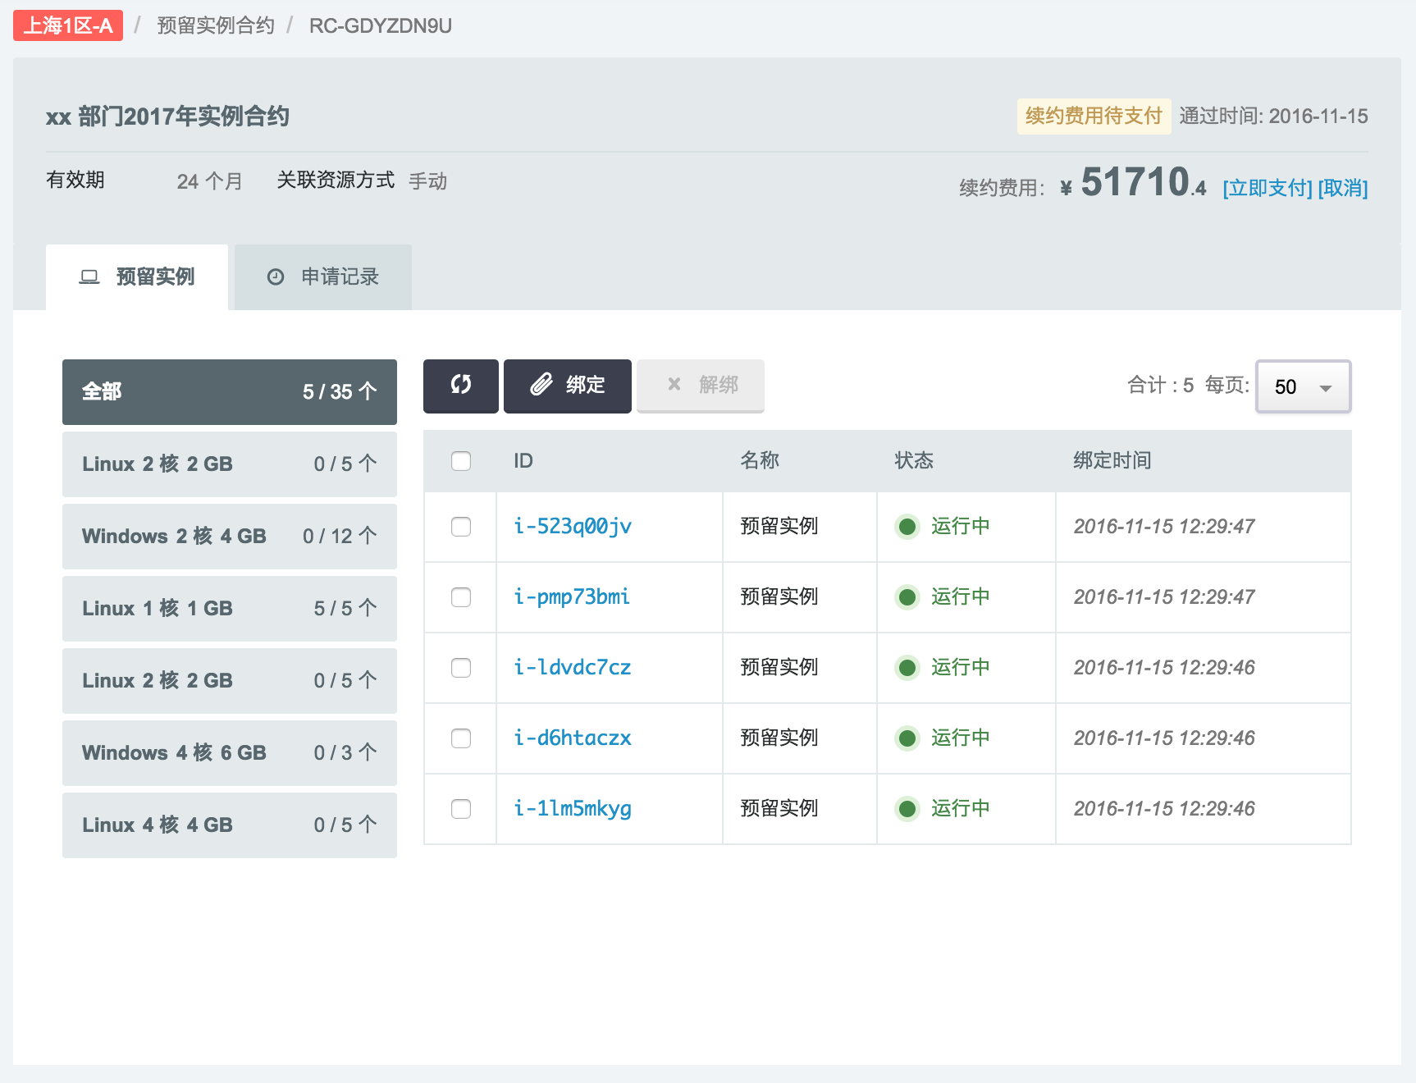This screenshot has height=1083, width=1416.
Task: Click the laptop icon on 预留实例 tab
Action: (x=89, y=277)
